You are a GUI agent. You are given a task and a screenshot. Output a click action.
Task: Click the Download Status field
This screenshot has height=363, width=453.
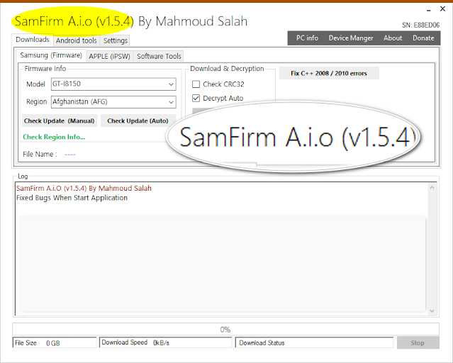pyautogui.click(x=314, y=342)
